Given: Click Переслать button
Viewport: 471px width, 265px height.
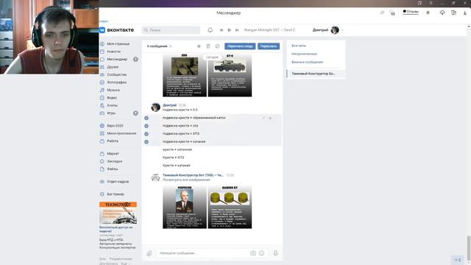Looking at the screenshot, I should pos(269,46).
